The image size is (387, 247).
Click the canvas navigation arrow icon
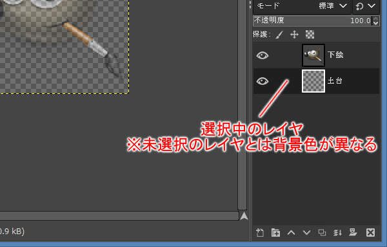point(244,215)
